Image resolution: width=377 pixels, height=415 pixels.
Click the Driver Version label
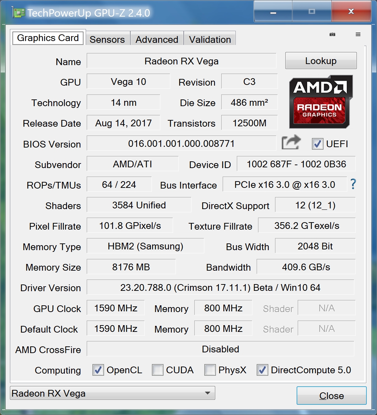[51, 288]
